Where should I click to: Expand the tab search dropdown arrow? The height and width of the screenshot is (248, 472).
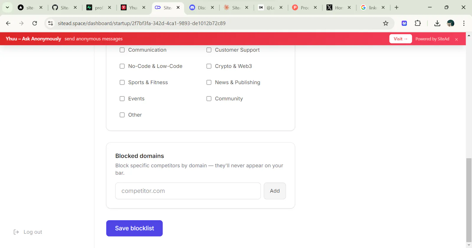(x=7, y=7)
